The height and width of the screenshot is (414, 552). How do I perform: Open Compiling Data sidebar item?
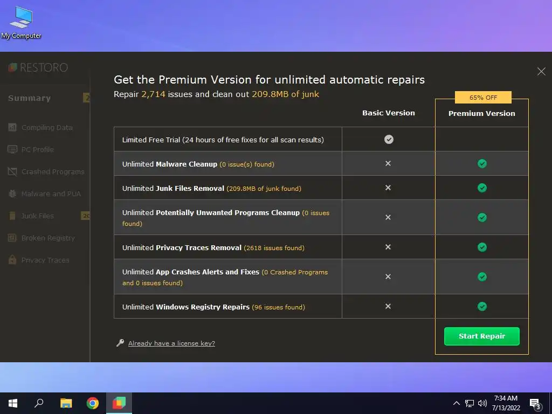click(47, 127)
